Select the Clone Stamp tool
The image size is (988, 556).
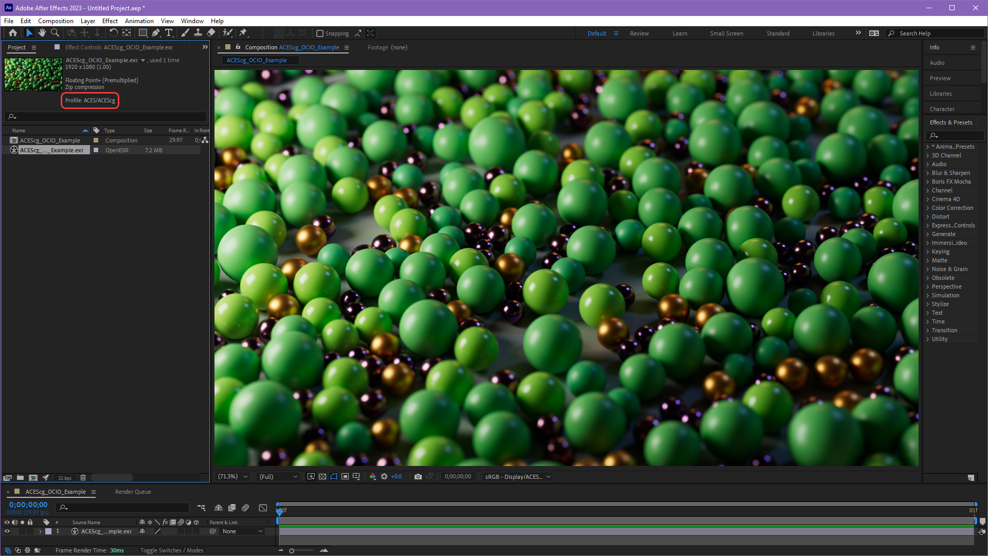tap(198, 33)
